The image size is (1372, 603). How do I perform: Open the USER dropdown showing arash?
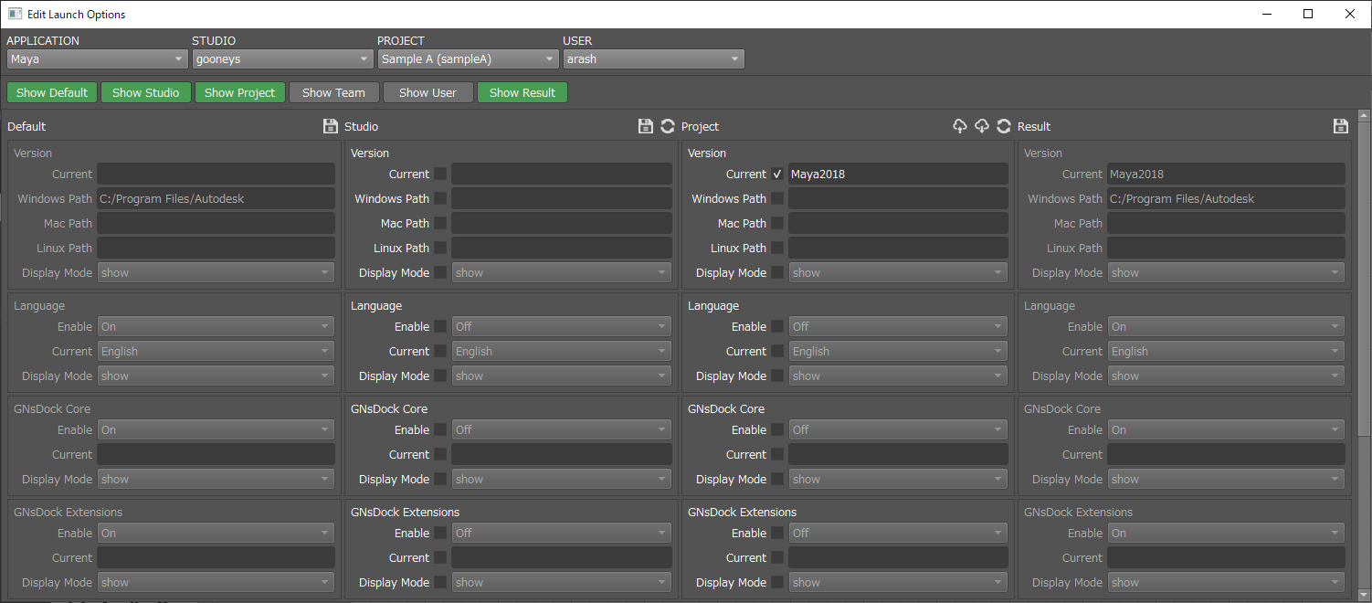pyautogui.click(x=653, y=59)
